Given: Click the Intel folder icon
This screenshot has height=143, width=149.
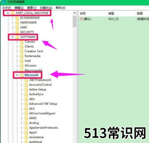Looking at the screenshot, I should point(22,61).
